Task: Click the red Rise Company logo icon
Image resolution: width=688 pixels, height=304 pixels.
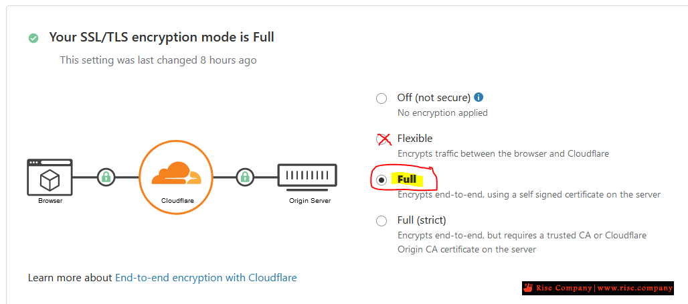Action: point(528,288)
